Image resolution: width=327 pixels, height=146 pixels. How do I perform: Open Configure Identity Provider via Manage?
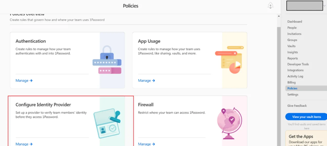pyautogui.click(x=24, y=144)
